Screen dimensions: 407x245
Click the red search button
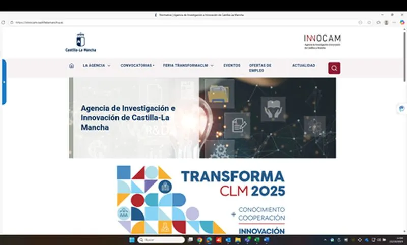pyautogui.click(x=334, y=68)
